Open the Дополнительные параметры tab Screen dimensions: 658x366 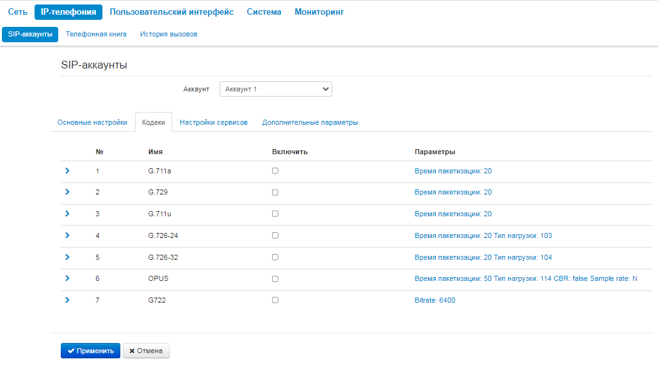click(x=310, y=123)
